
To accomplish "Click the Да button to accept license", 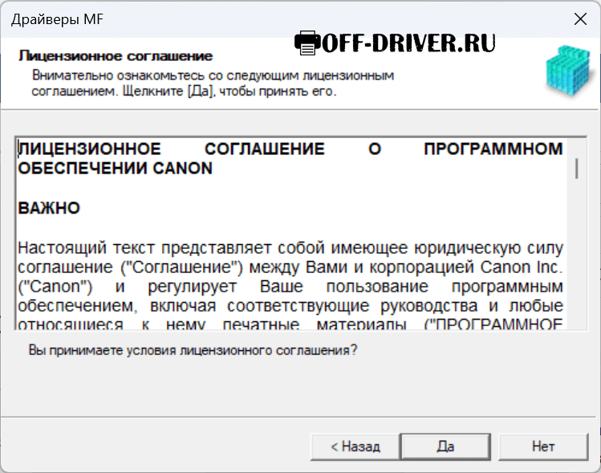I will coord(445,446).
